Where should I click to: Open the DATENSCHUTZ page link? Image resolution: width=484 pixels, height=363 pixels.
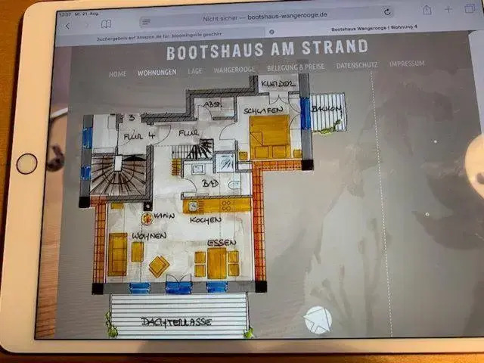(357, 66)
